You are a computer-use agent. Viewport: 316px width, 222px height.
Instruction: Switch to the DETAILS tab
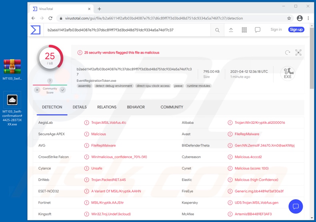80,107
